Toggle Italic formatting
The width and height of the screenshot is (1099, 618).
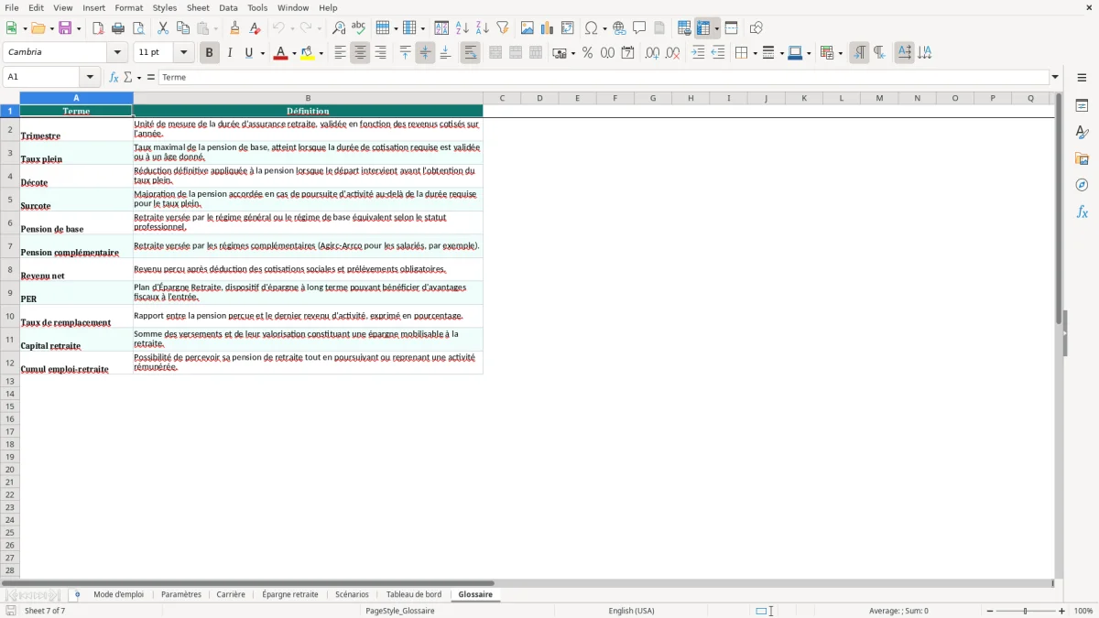point(229,53)
